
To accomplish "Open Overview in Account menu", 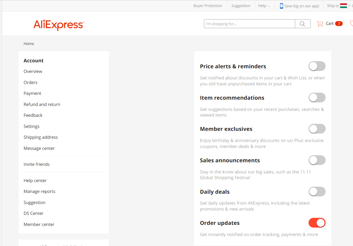I will point(33,71).
